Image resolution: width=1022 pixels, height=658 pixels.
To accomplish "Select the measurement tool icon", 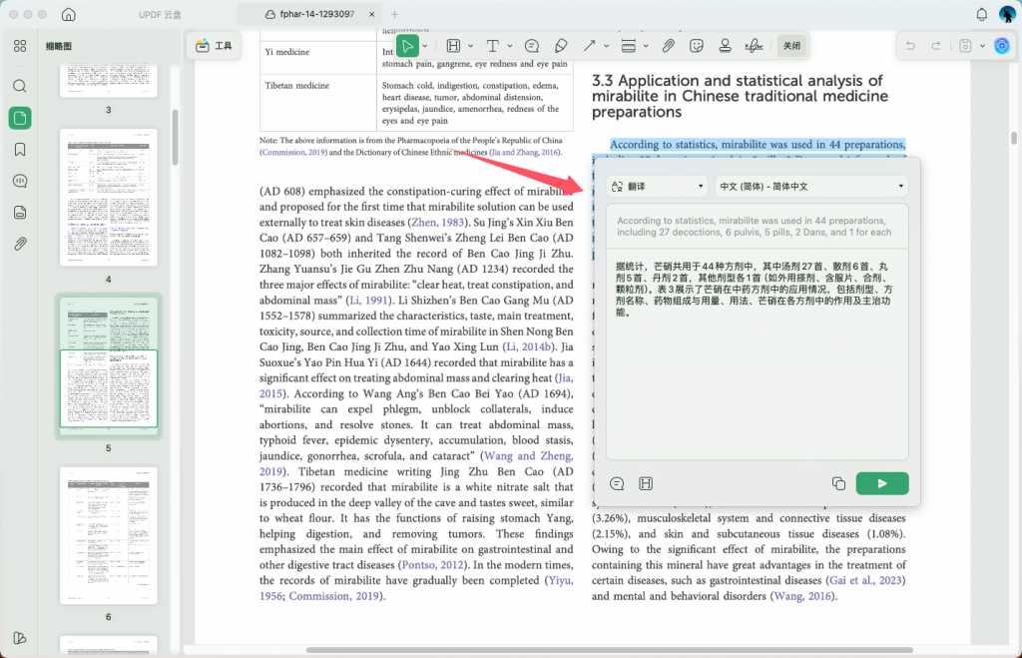I will point(629,46).
